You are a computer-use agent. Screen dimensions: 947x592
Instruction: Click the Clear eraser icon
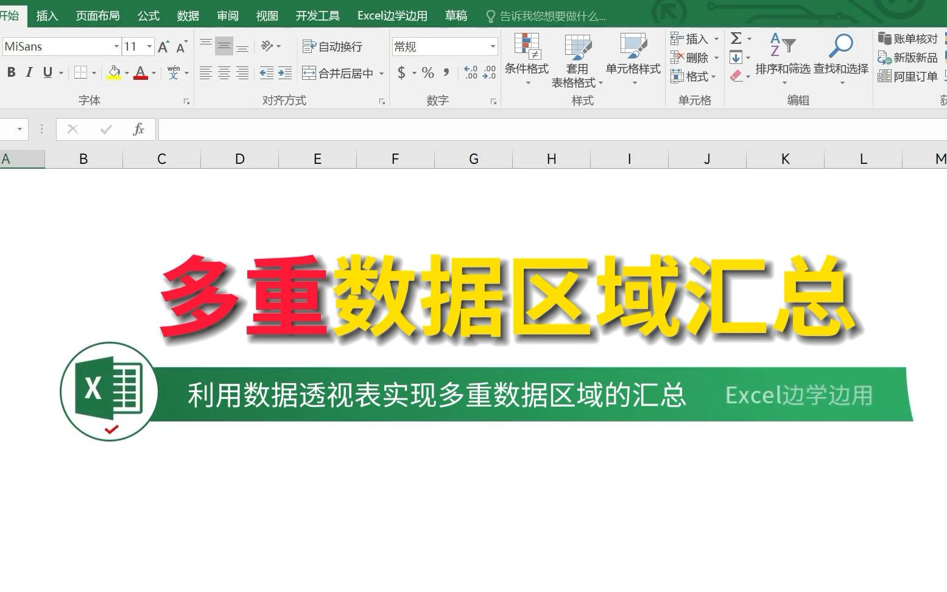pyautogui.click(x=736, y=76)
